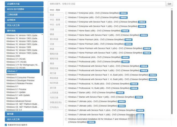Select Windows Advanced Server entry

[19, 101]
